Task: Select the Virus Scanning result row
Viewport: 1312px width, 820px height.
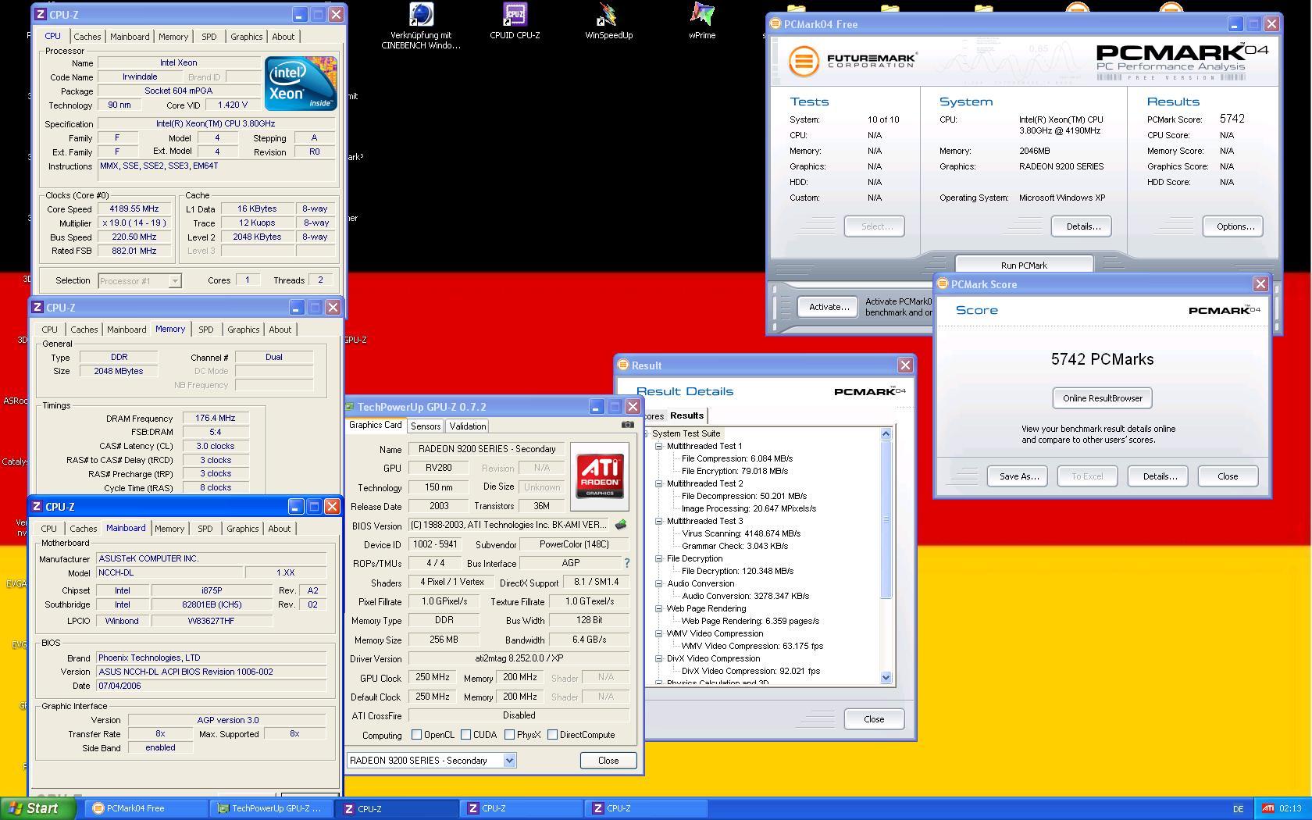Action: coord(740,533)
